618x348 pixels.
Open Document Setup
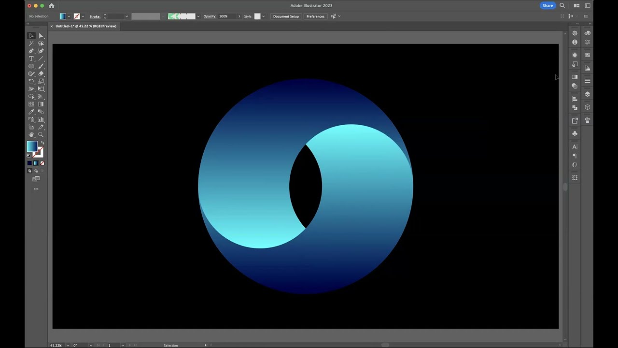tap(286, 16)
